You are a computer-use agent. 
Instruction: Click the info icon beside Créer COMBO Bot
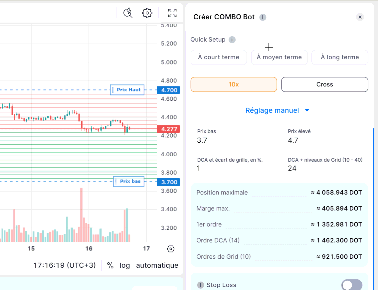click(263, 17)
